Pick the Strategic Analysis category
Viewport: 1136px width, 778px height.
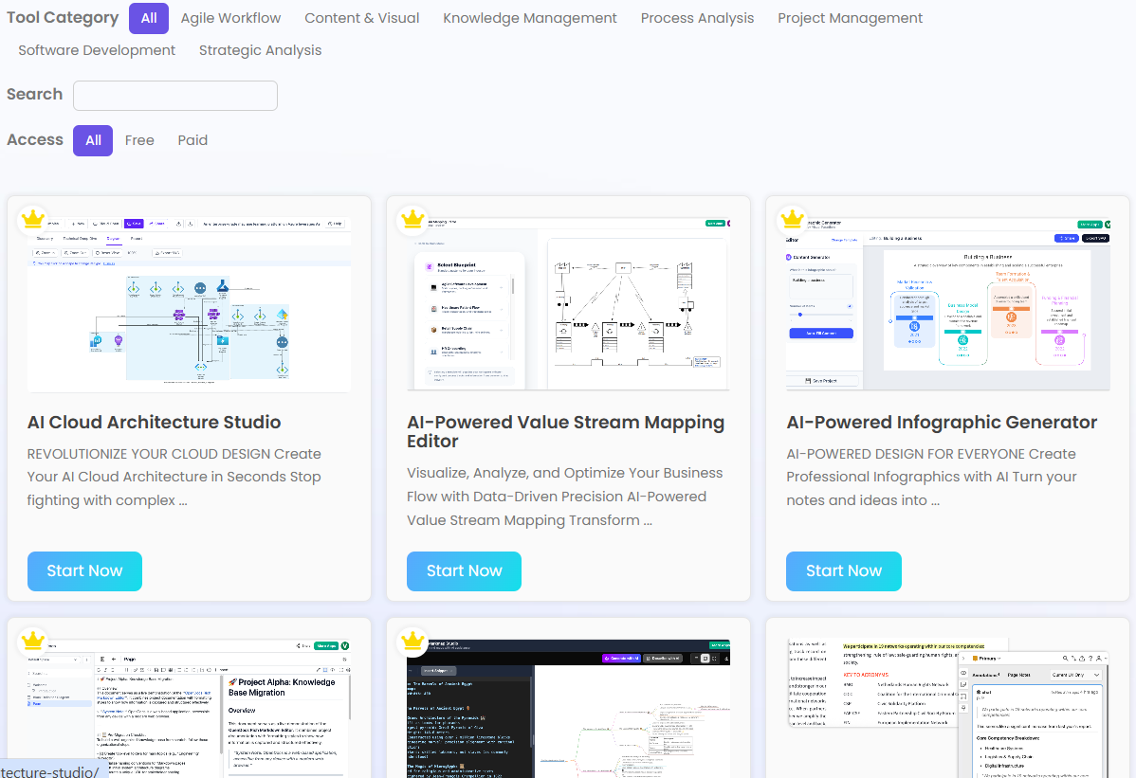[260, 50]
